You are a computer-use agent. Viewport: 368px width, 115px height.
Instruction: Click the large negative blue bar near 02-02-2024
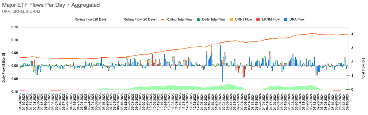point(223,74)
